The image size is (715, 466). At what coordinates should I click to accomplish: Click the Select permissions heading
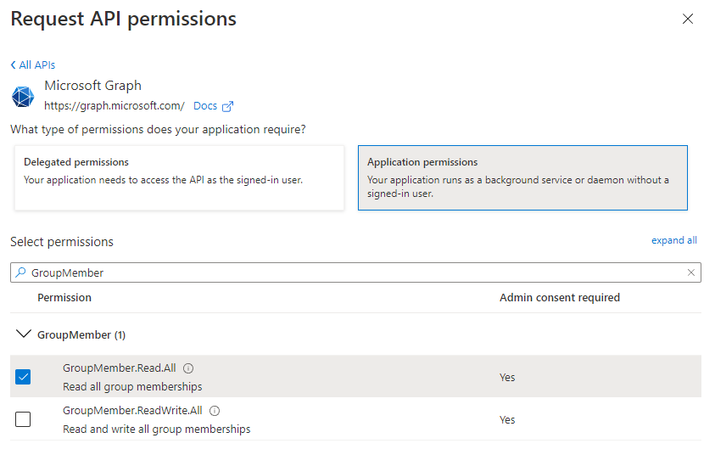coord(62,242)
